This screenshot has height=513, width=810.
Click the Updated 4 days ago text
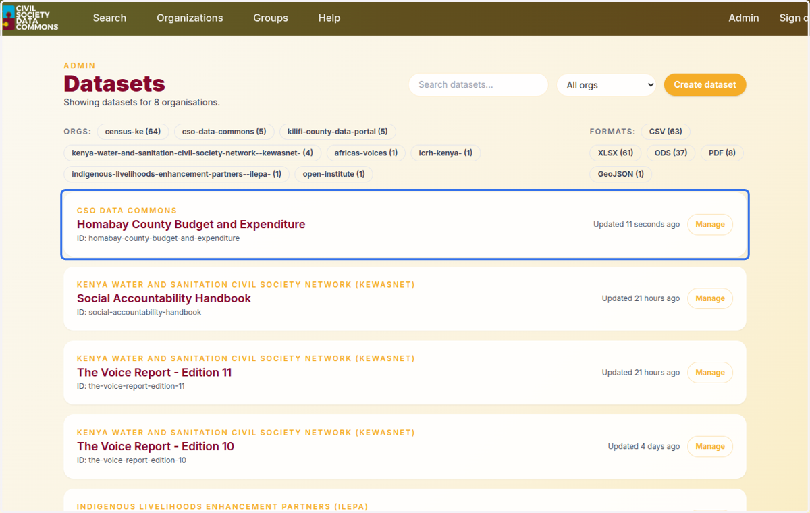pos(644,446)
